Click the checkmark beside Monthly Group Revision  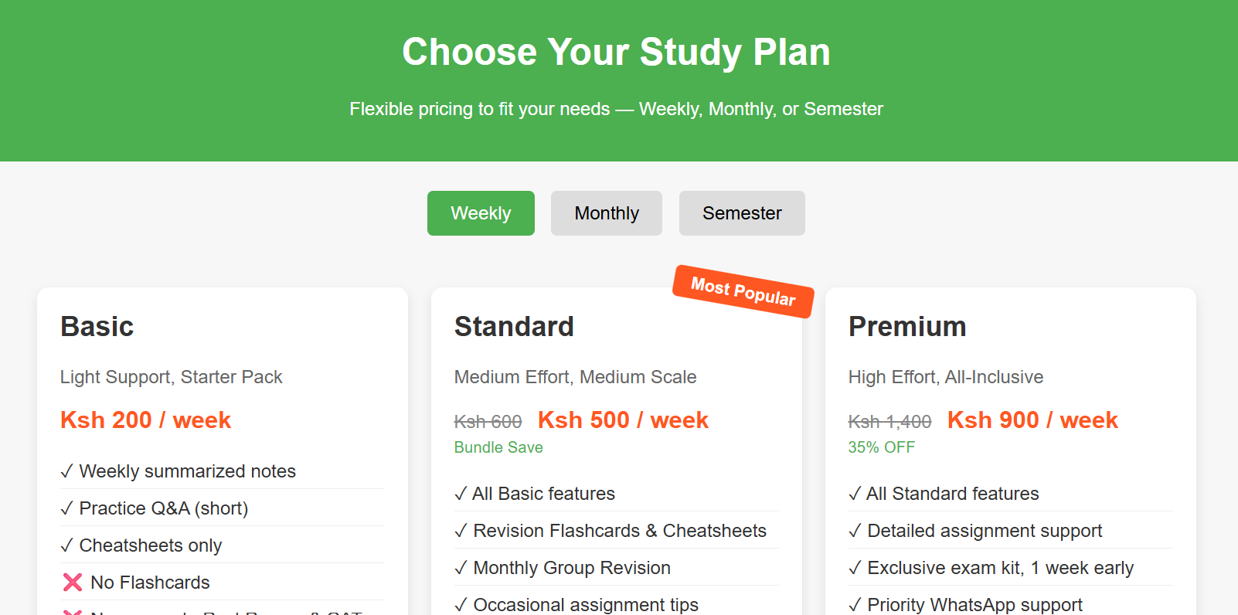(x=460, y=567)
